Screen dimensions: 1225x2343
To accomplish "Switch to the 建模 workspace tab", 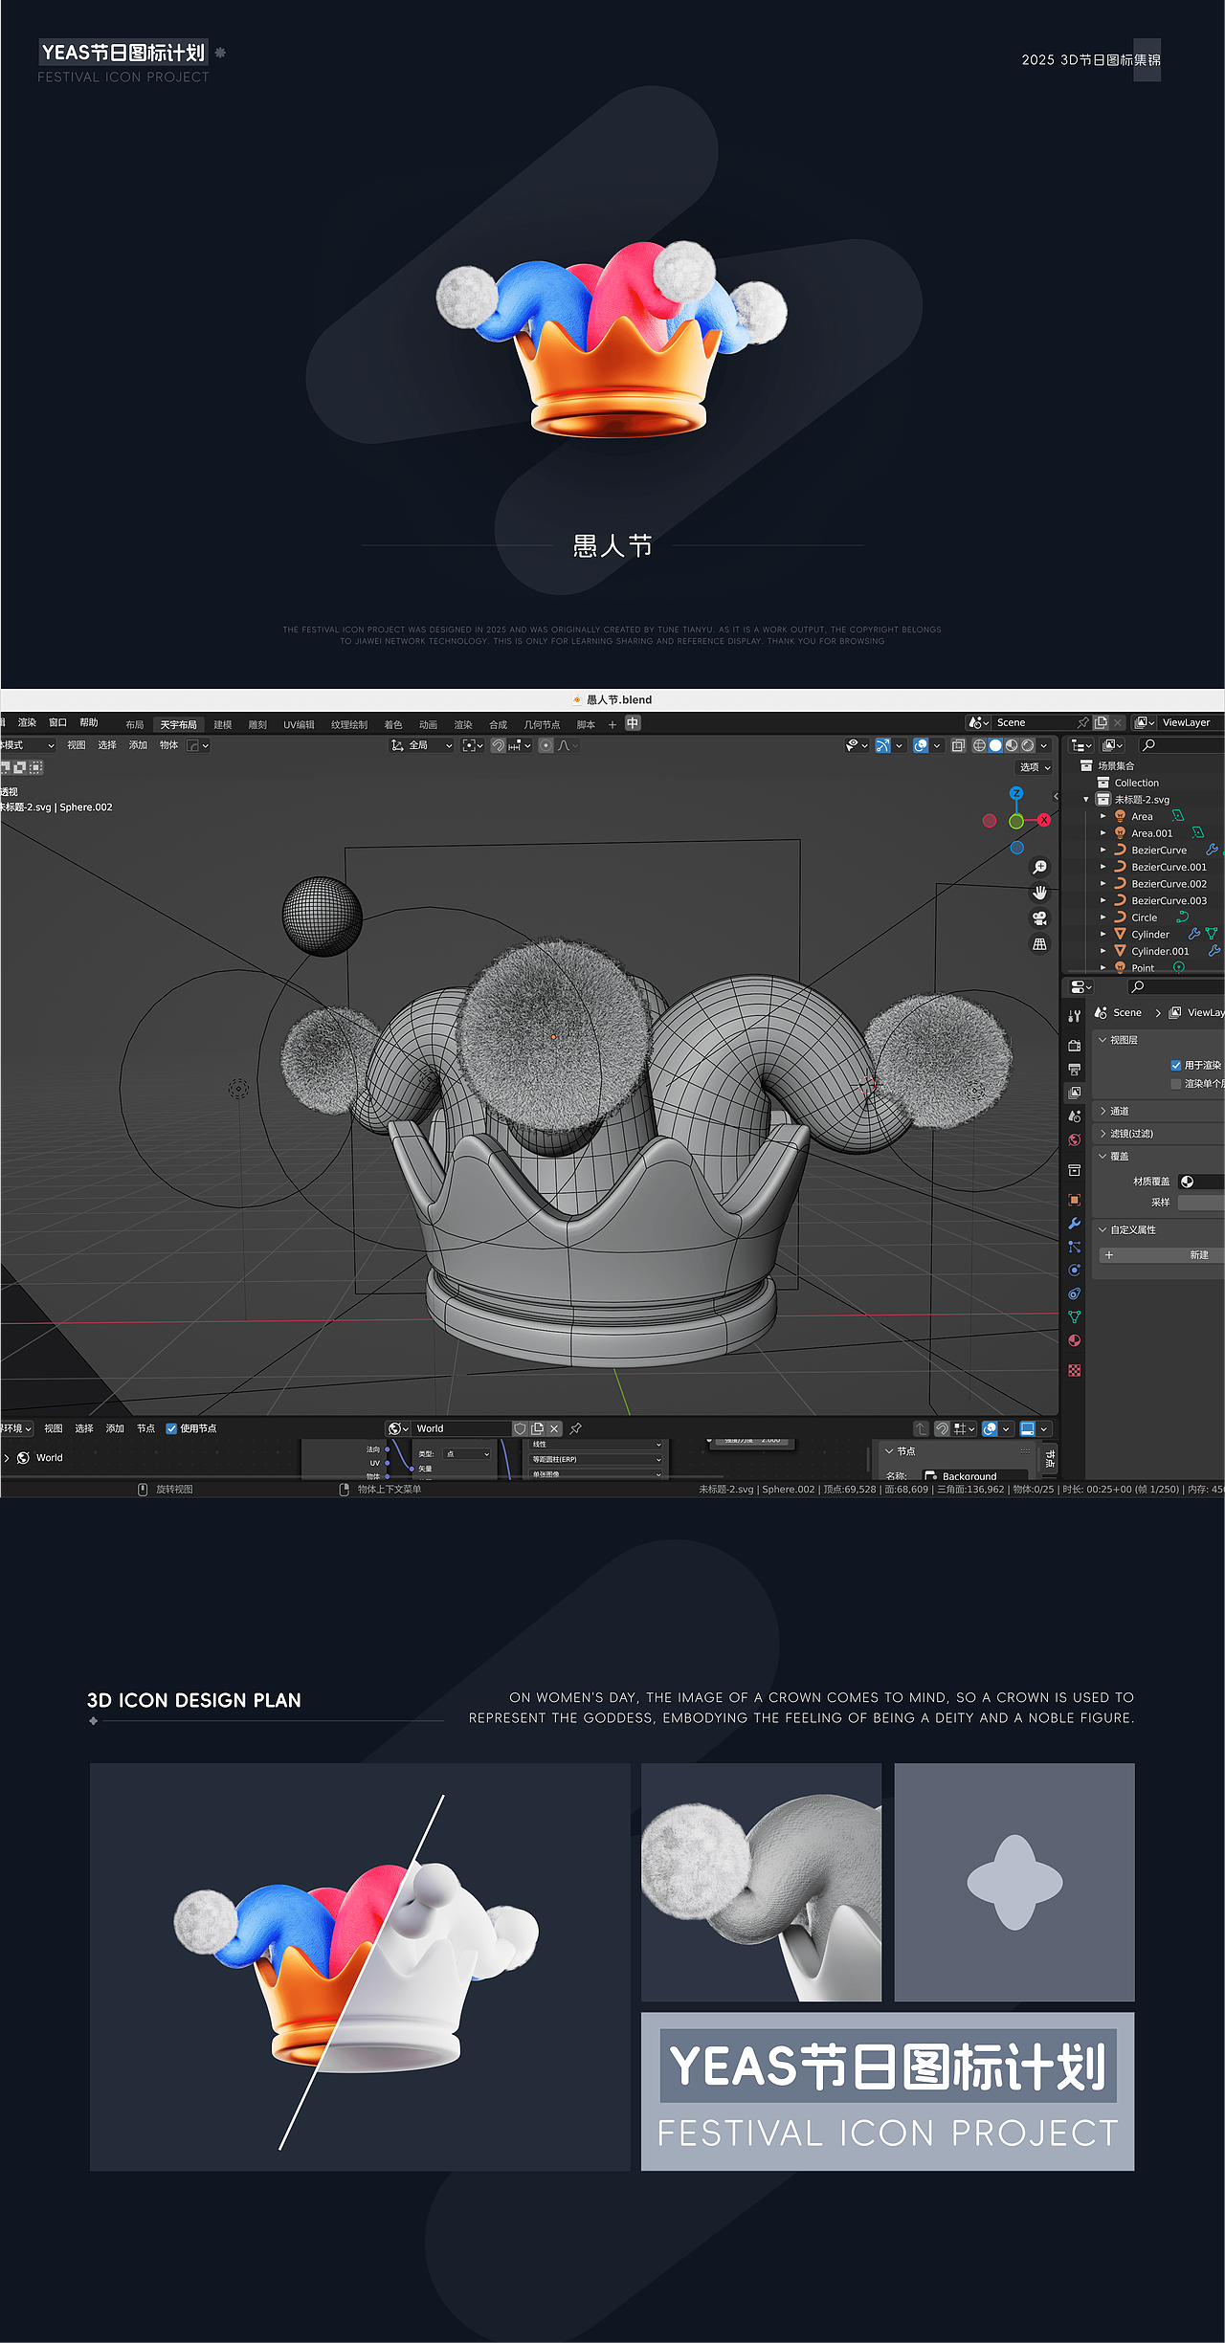I will tap(223, 724).
